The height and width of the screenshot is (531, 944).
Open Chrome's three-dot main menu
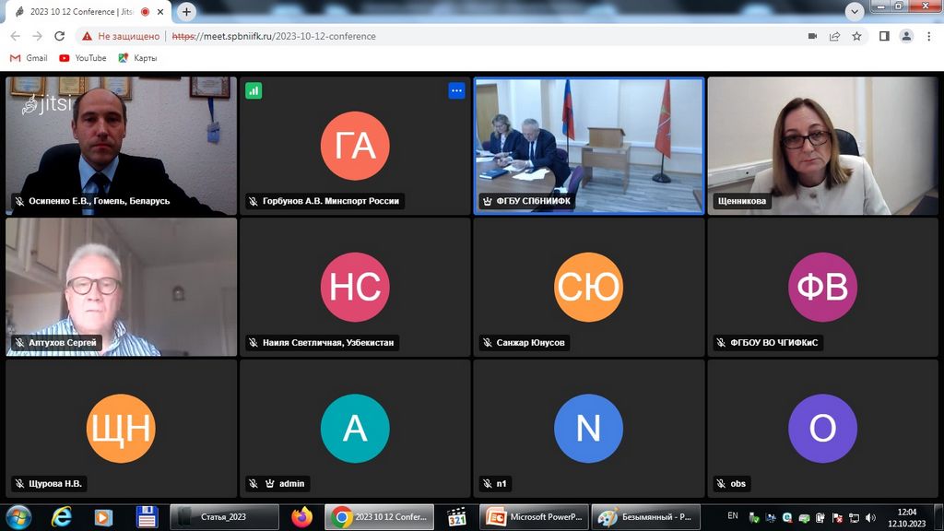point(928,36)
